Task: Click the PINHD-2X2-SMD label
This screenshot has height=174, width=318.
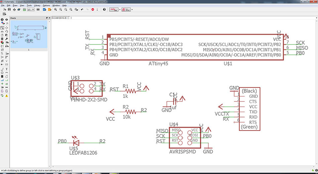Action: [89, 100]
